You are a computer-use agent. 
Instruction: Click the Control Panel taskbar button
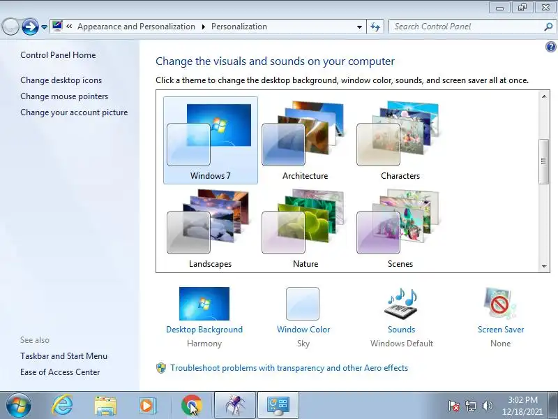pyautogui.click(x=278, y=405)
